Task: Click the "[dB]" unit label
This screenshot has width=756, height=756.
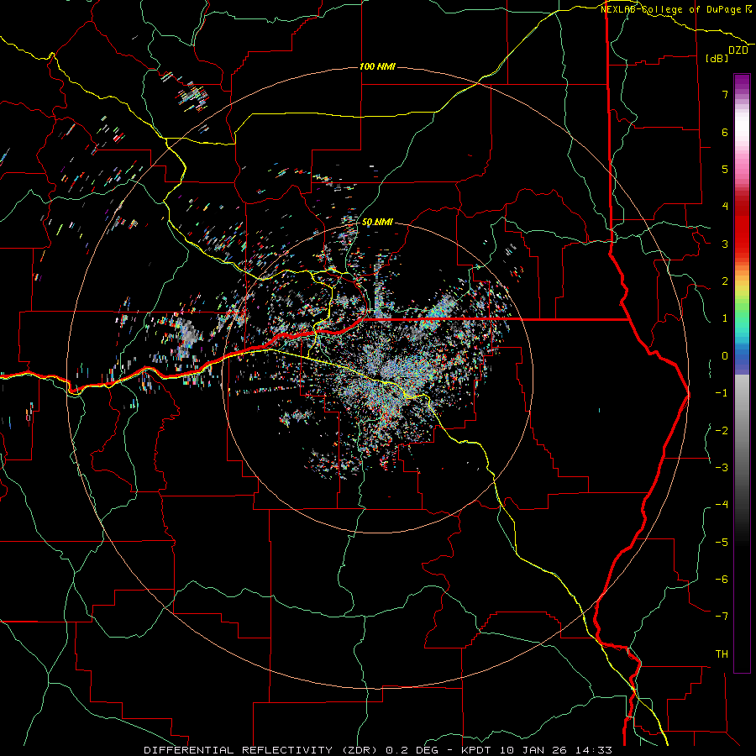Action: [x=717, y=58]
